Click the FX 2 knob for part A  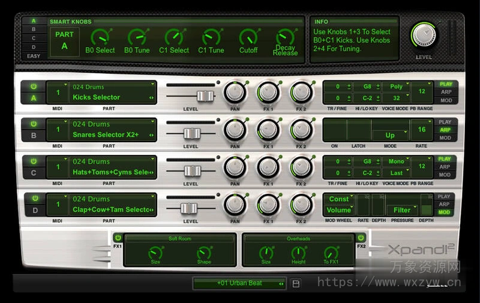point(301,92)
